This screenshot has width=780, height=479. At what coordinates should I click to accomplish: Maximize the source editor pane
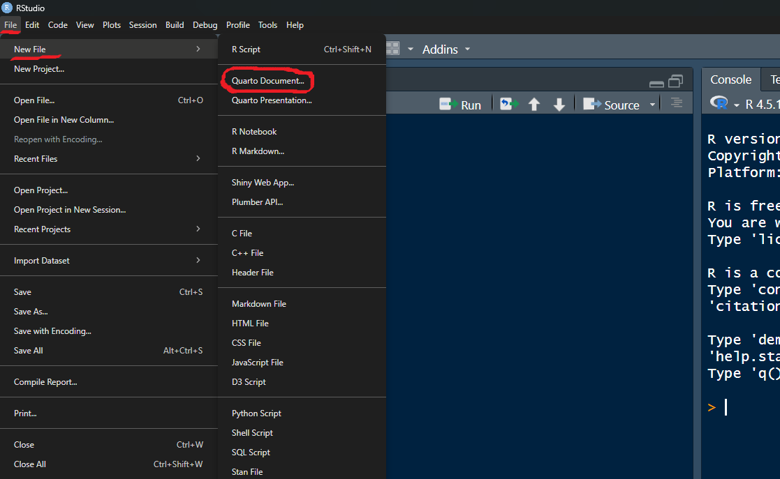(675, 82)
